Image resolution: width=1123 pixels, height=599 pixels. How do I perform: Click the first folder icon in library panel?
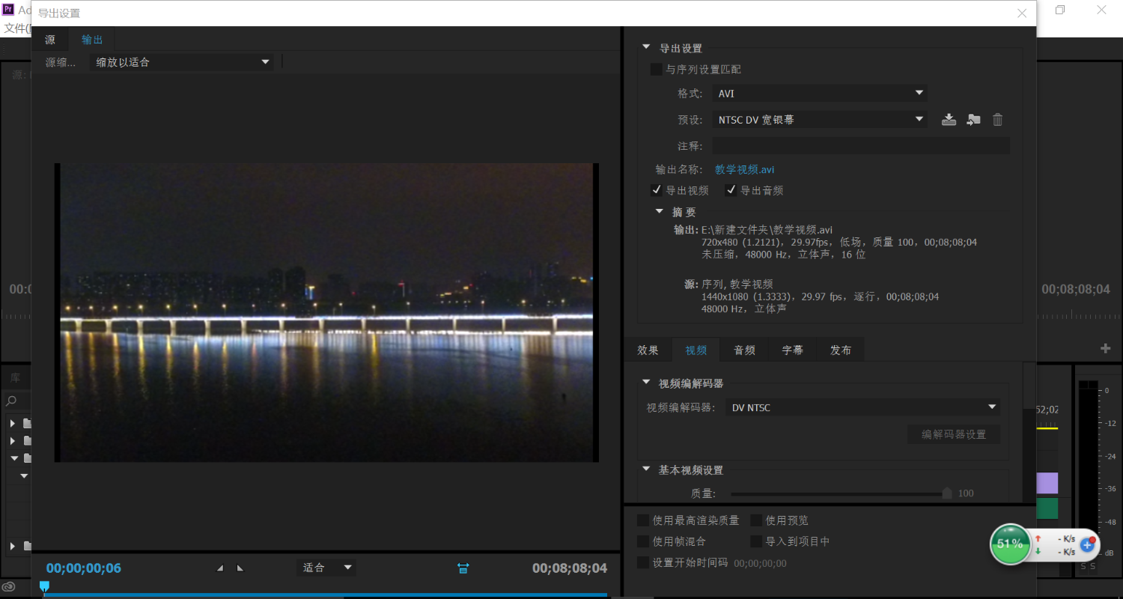[x=28, y=423]
